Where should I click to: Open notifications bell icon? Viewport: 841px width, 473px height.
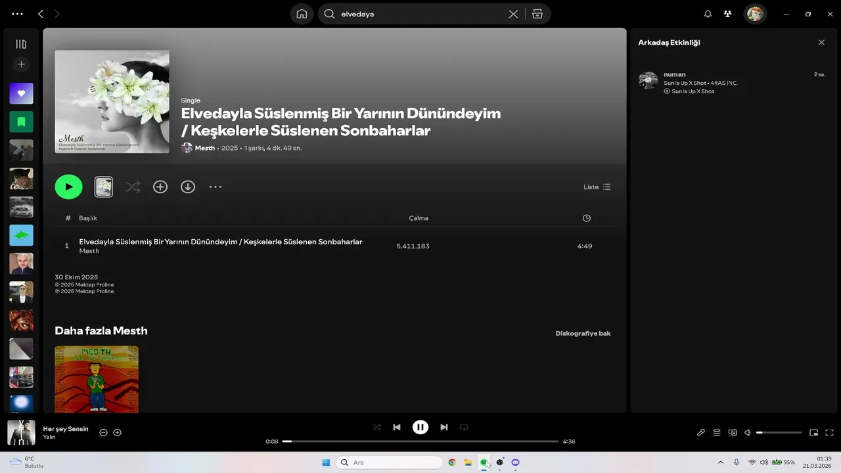[x=708, y=14]
